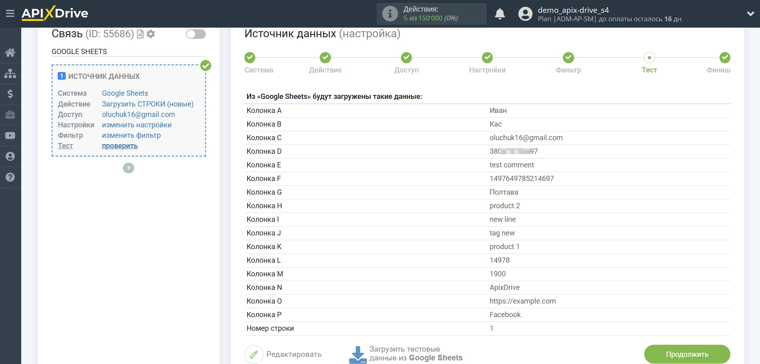Select the Колонка G value Полтава
The width and height of the screenshot is (760, 364).
click(x=504, y=192)
